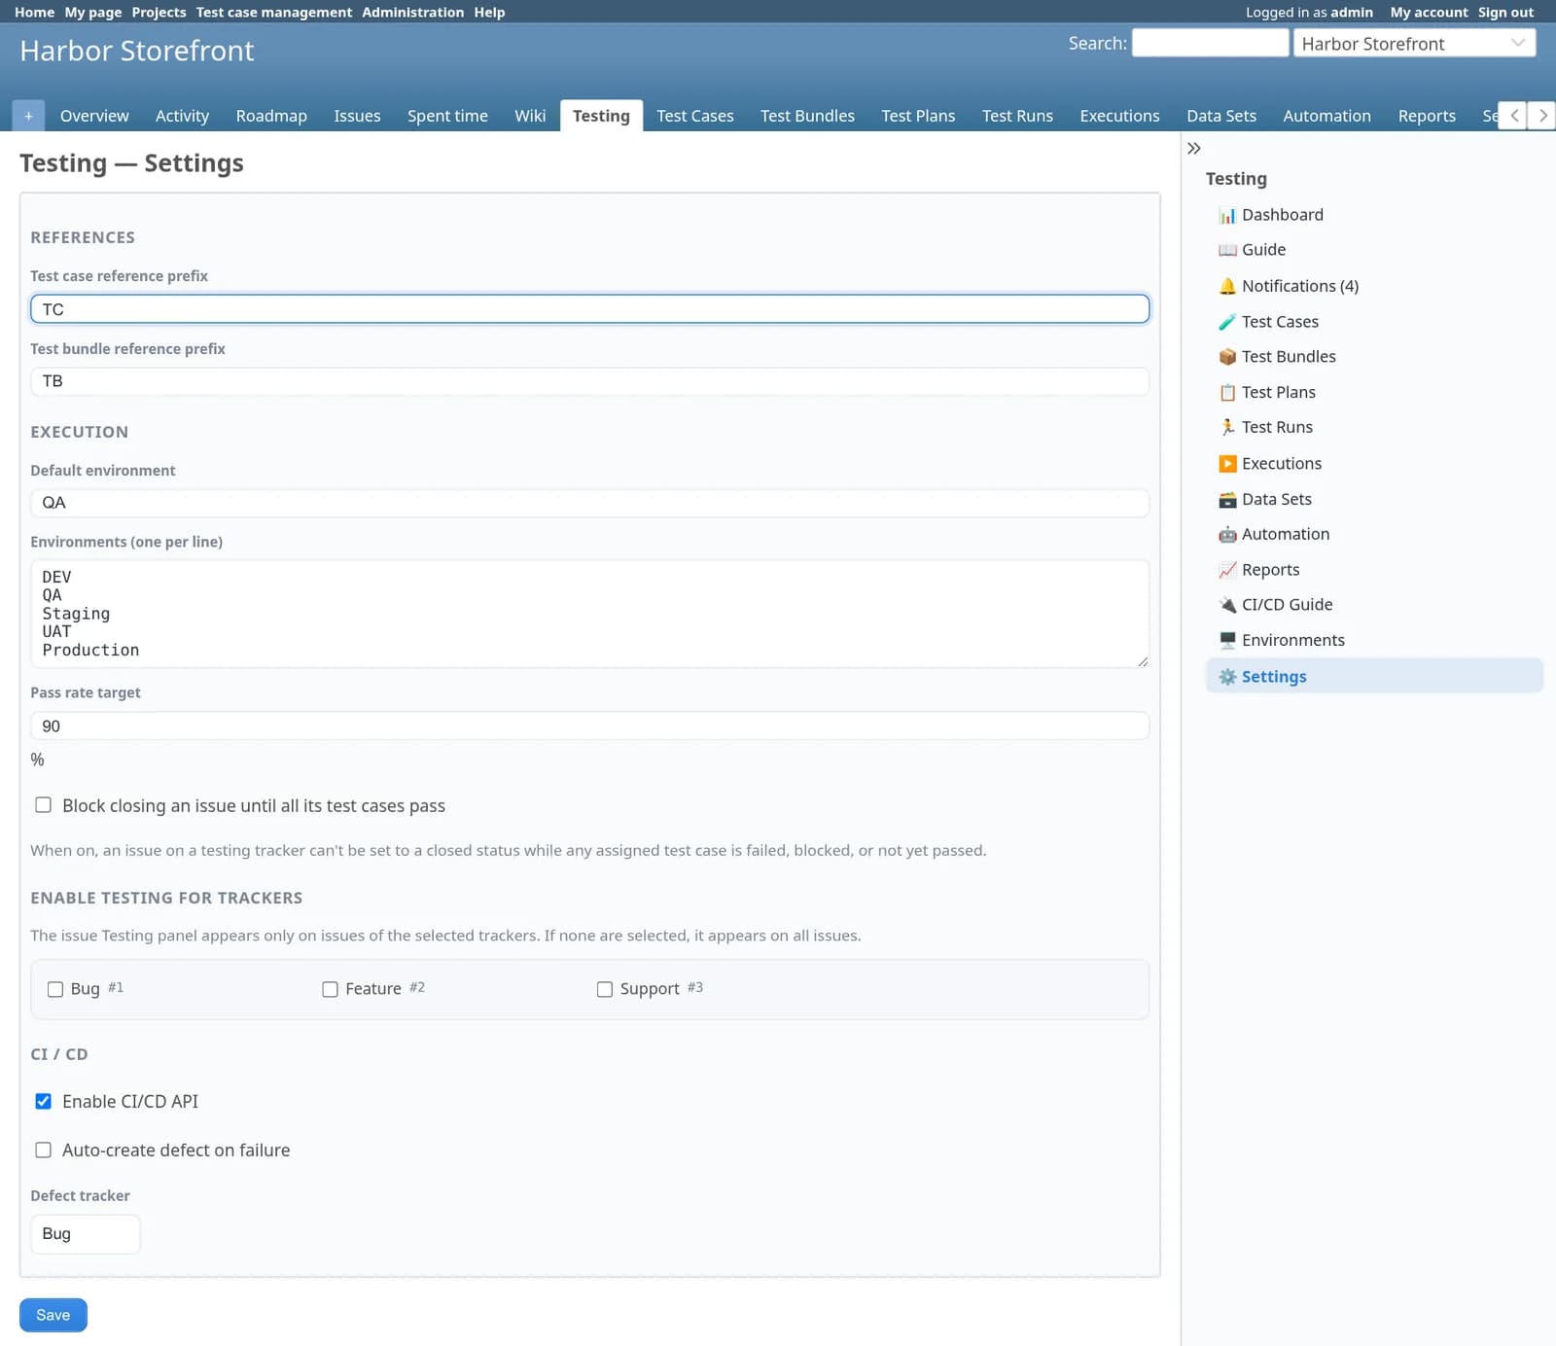Click the Sign out link

[1505, 13]
